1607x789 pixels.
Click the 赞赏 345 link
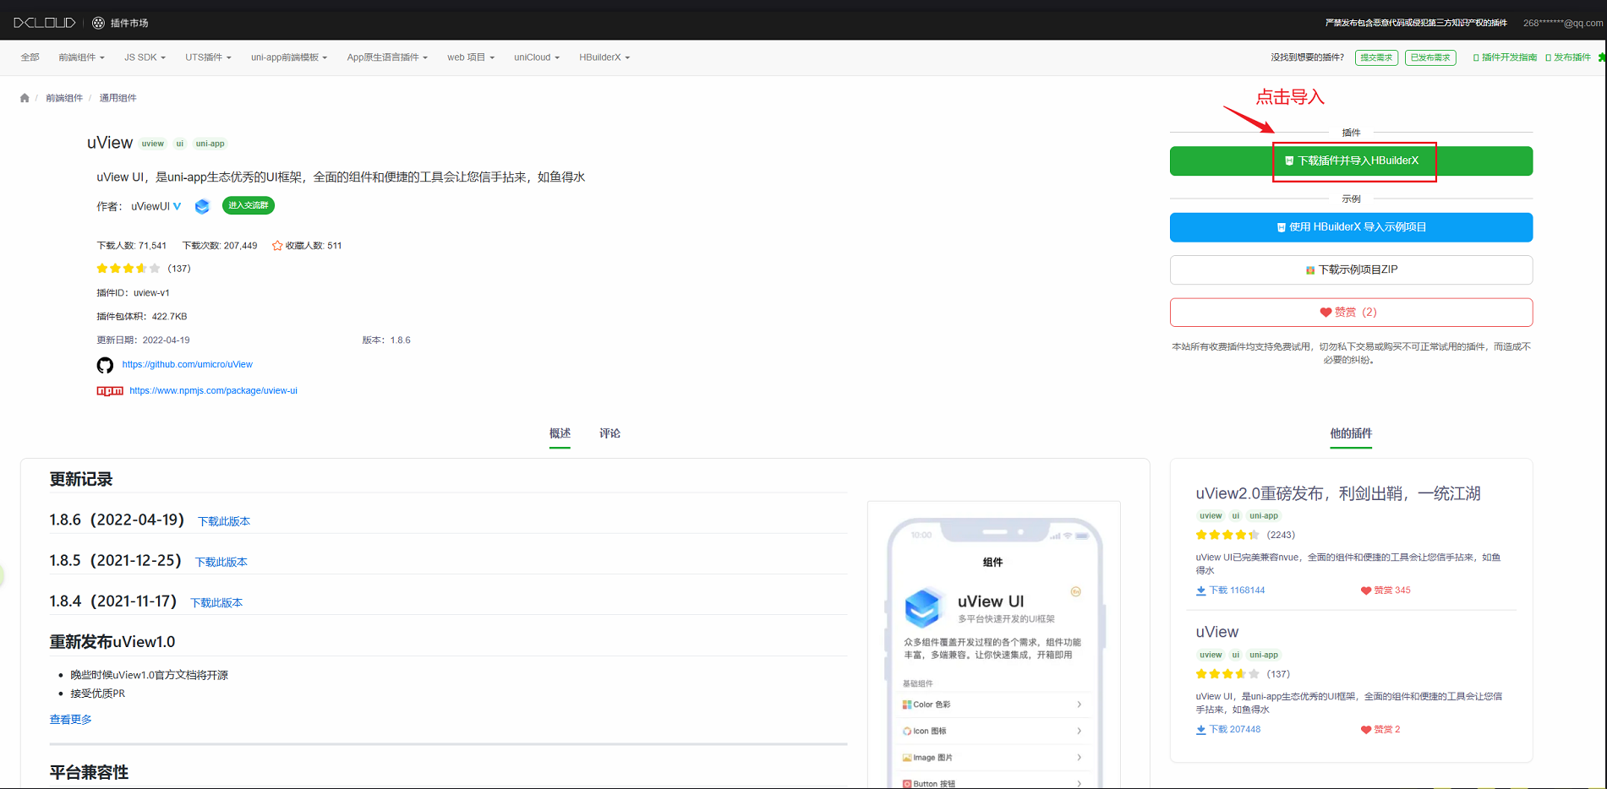[x=1386, y=590]
